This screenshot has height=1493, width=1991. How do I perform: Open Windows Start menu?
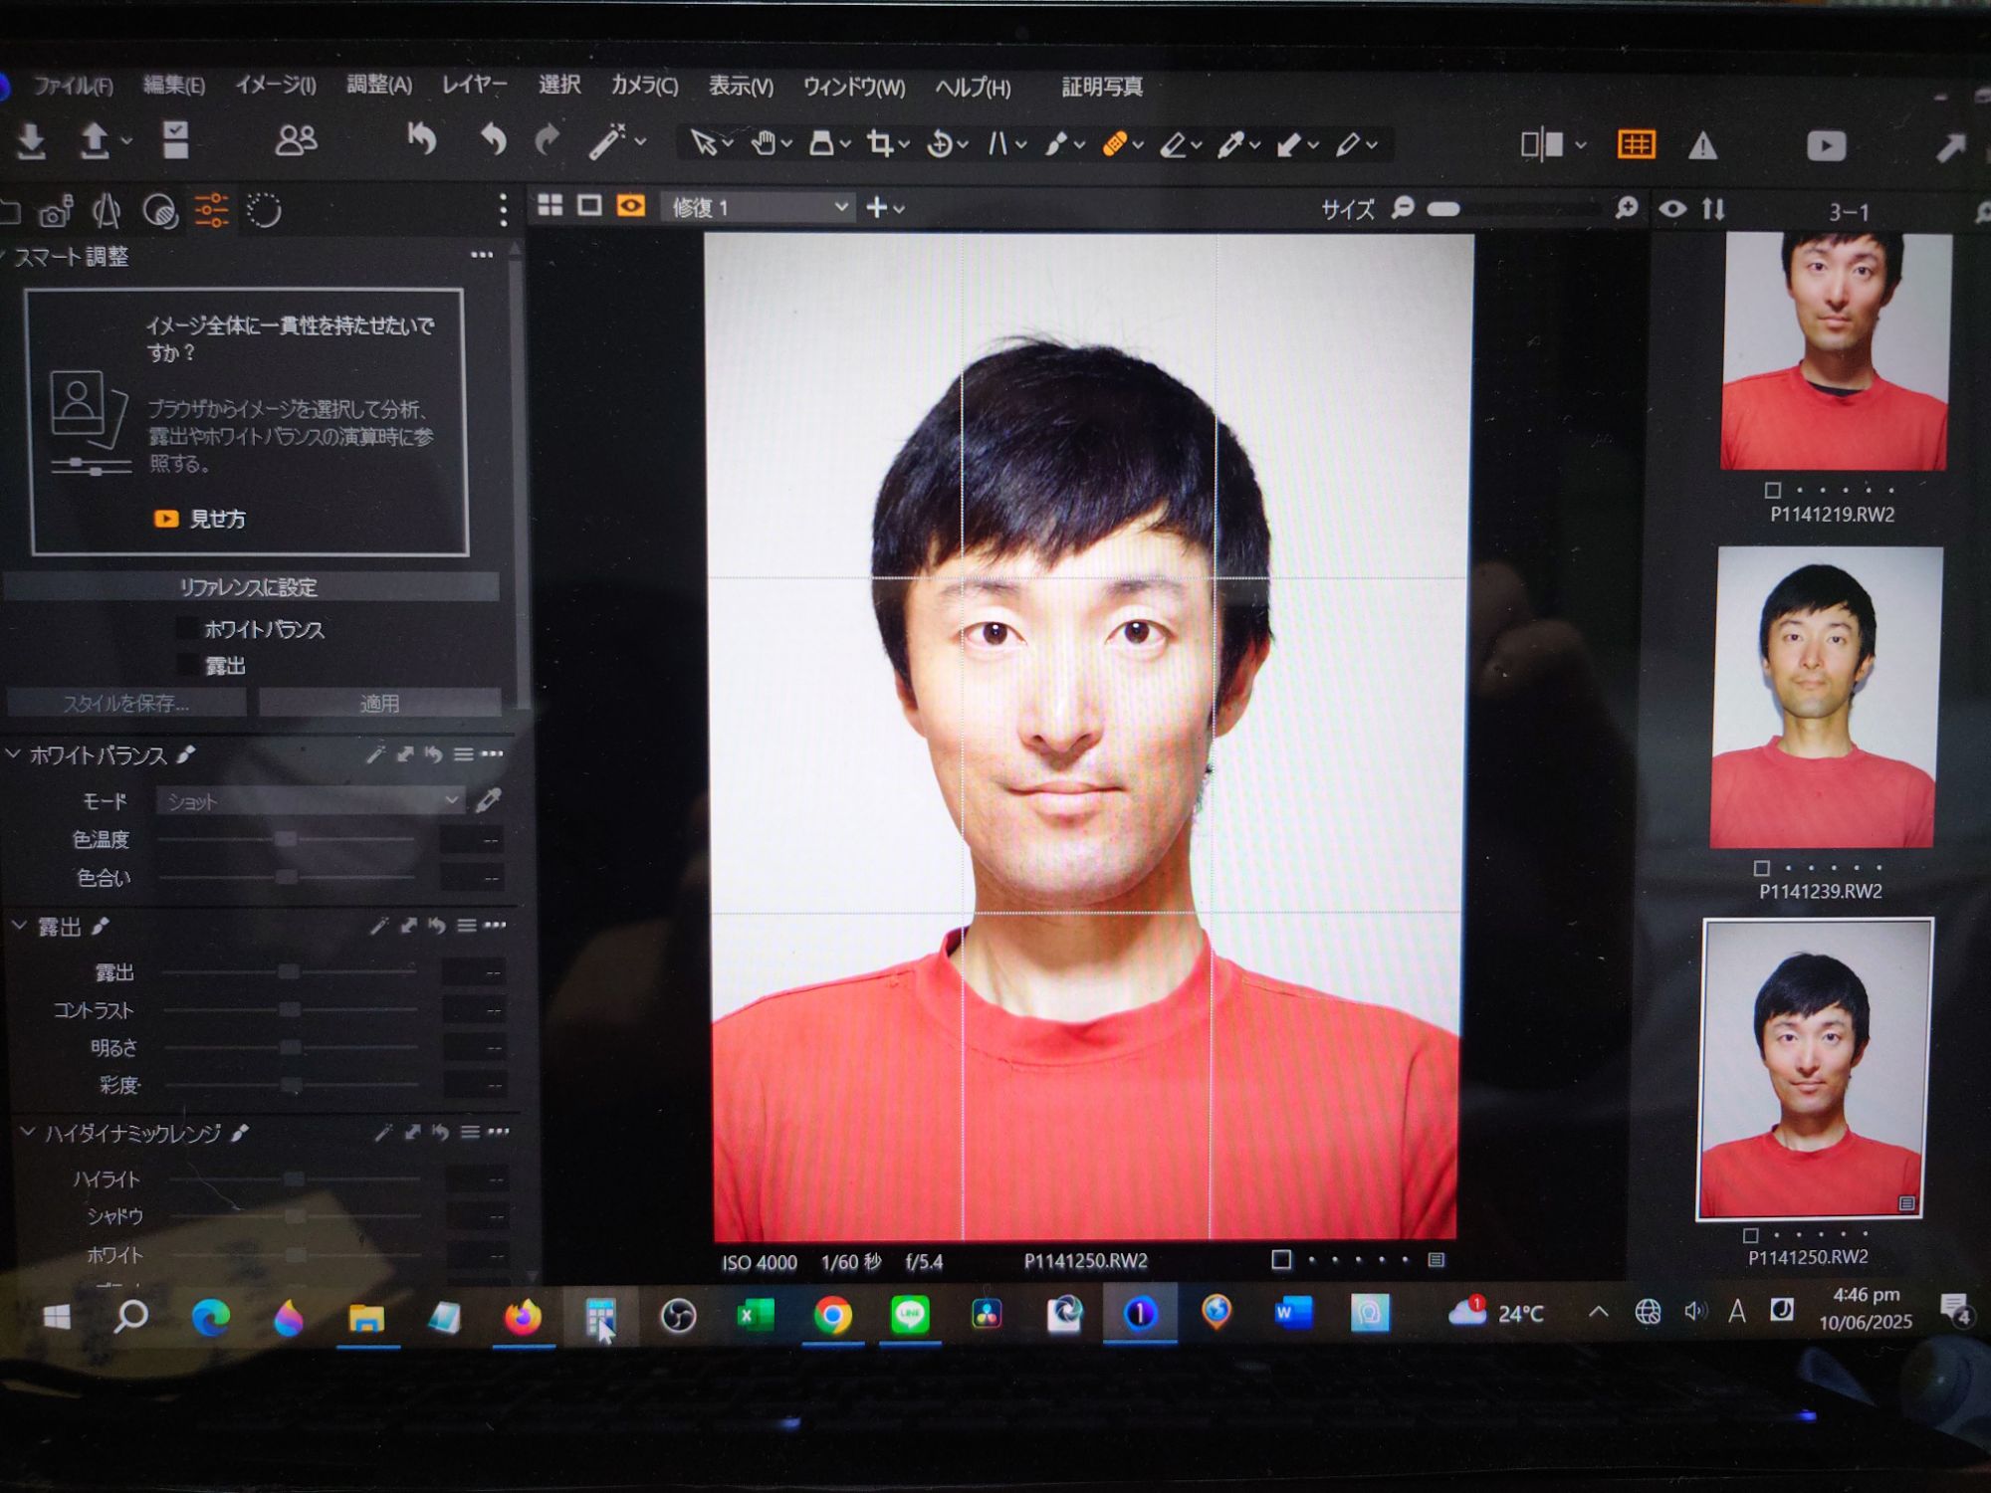57,1316
